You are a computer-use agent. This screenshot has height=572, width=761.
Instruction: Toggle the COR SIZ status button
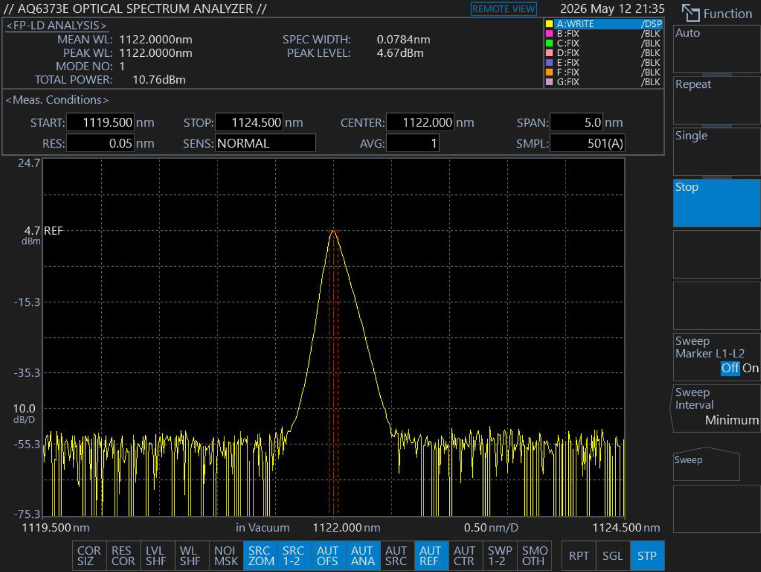point(89,556)
